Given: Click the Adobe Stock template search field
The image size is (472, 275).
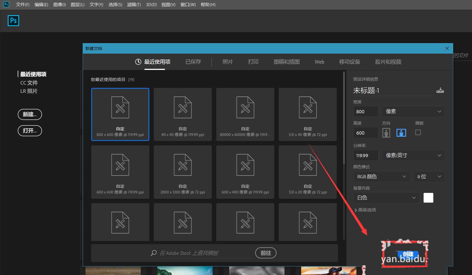Looking at the screenshot, I should 206,253.
